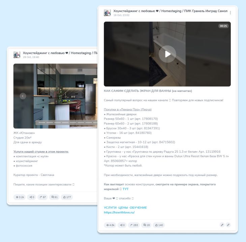The width and height of the screenshot is (246, 242).
Task: Open the hswithlove.ru link
Action: coord(119,212)
